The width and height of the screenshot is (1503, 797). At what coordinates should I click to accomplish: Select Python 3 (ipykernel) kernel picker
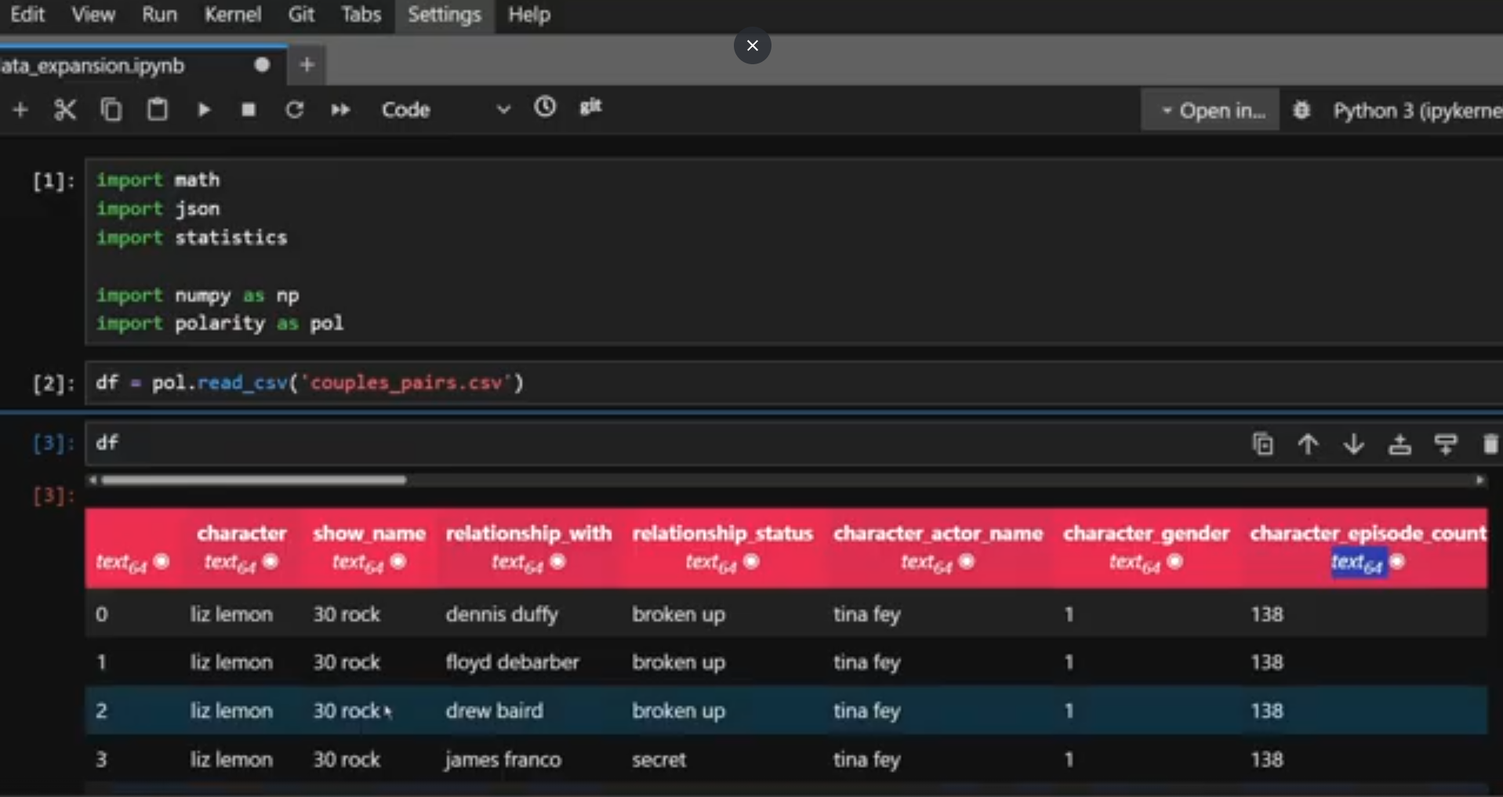coord(1418,110)
